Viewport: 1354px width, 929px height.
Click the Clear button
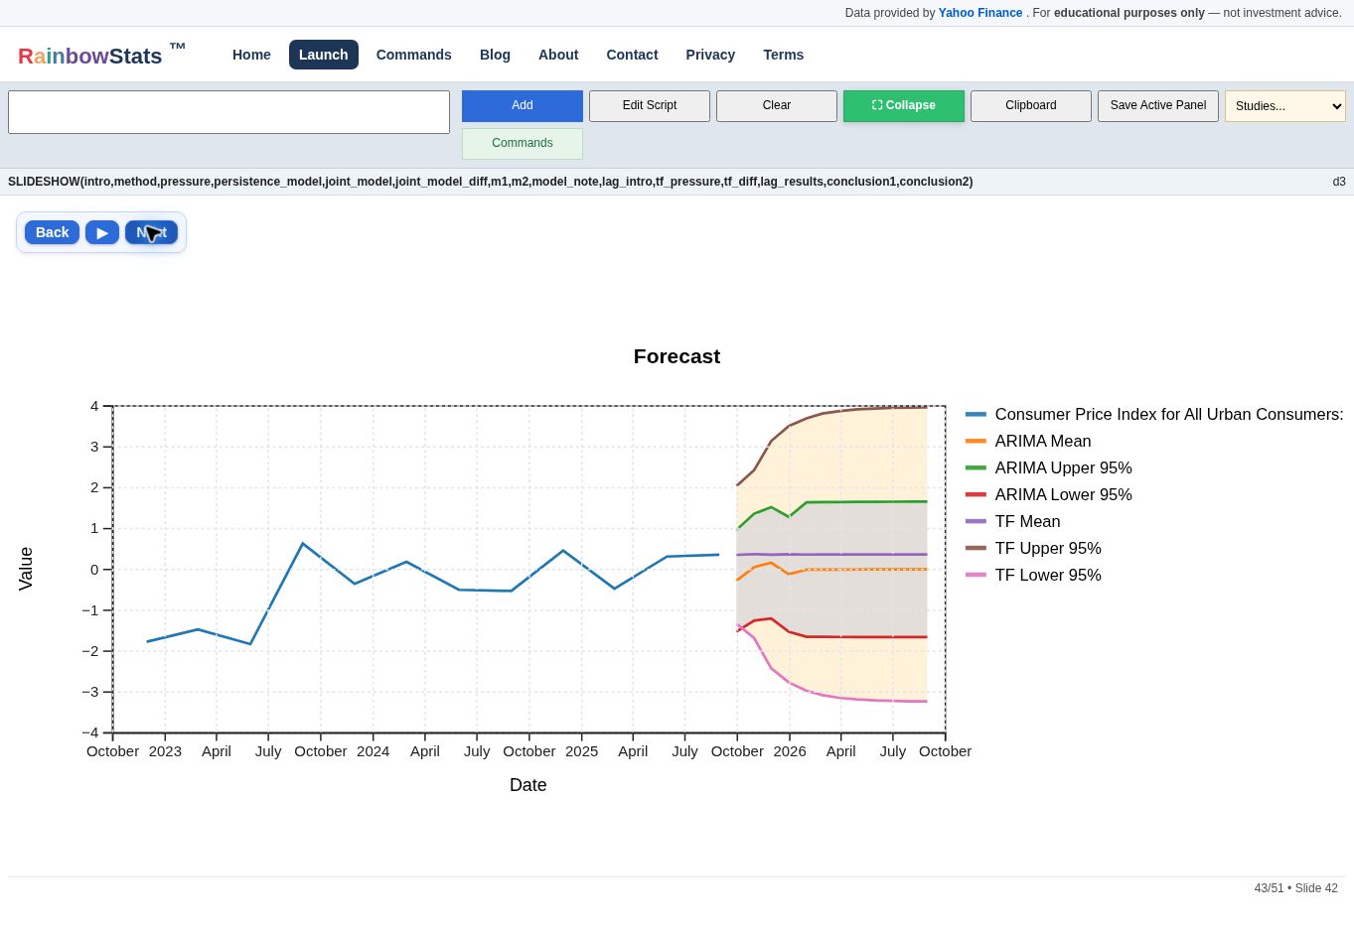(777, 105)
